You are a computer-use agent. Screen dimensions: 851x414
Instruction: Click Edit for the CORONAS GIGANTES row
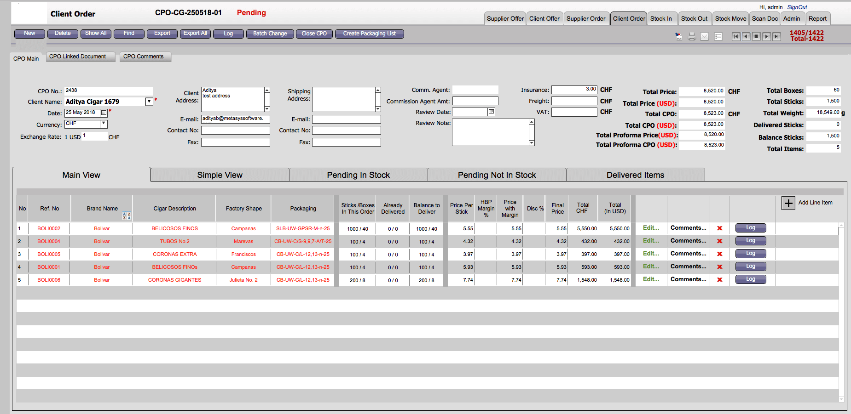point(651,279)
